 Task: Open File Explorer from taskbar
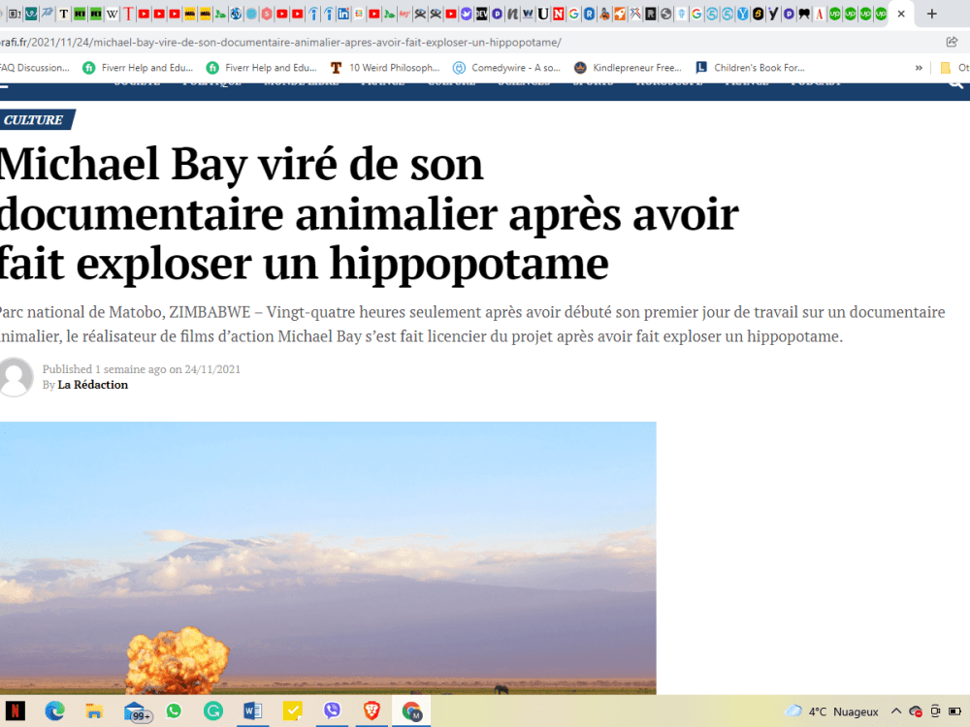(94, 711)
